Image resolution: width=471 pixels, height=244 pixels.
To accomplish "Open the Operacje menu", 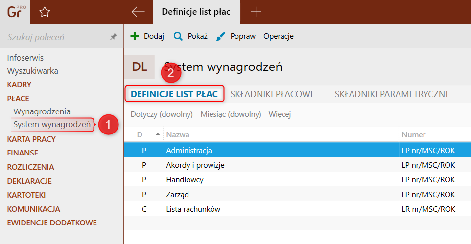I will click(278, 36).
